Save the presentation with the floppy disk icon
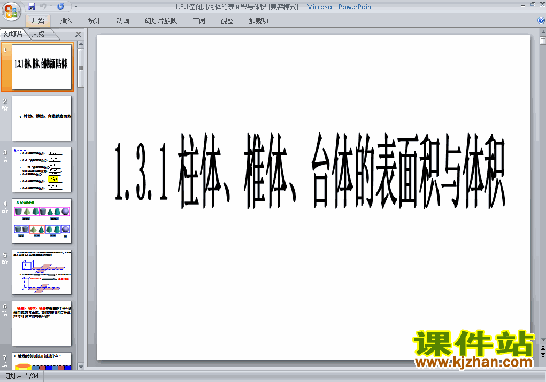Image resolution: width=546 pixels, height=382 pixels. point(32,6)
